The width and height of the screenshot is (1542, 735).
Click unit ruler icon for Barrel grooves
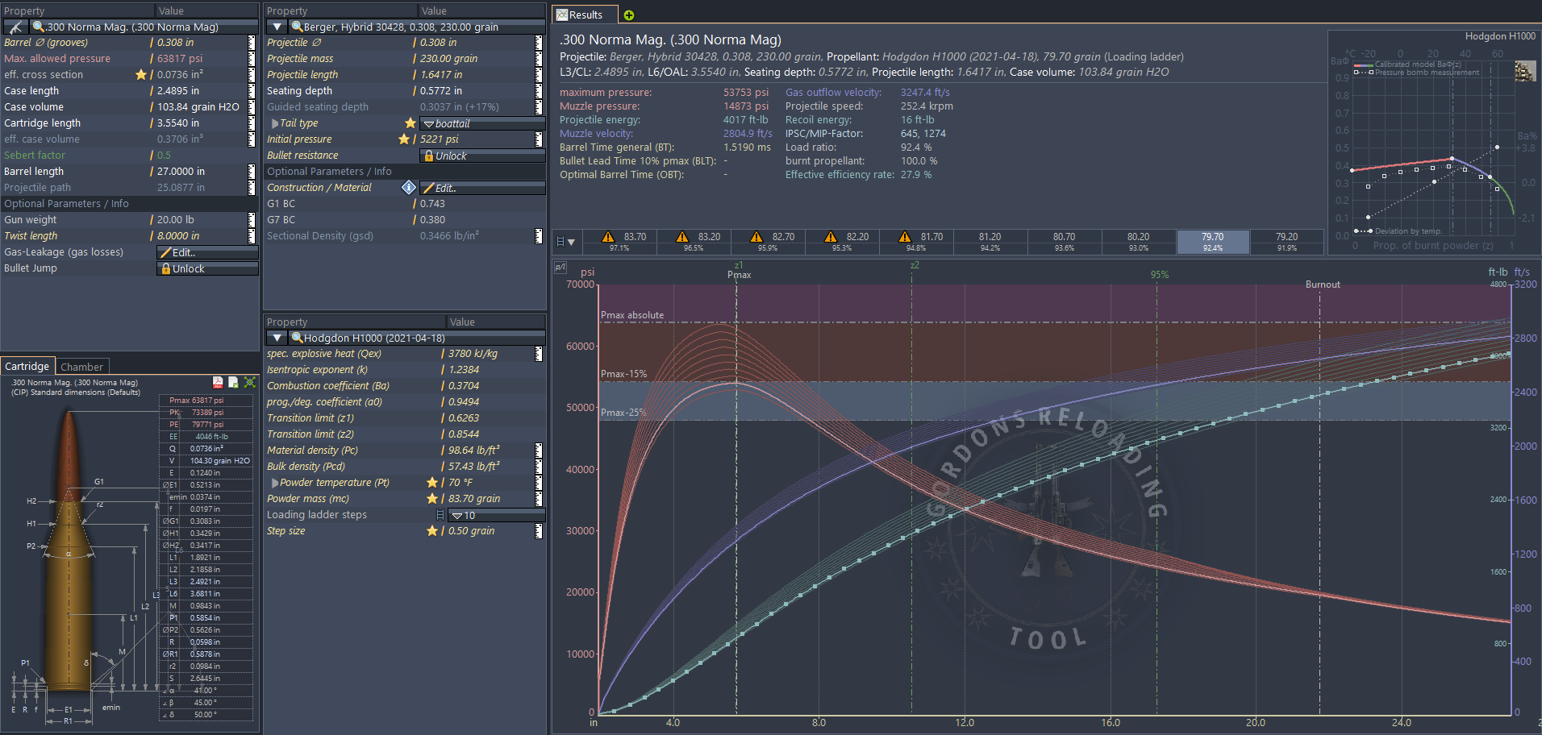(x=252, y=43)
